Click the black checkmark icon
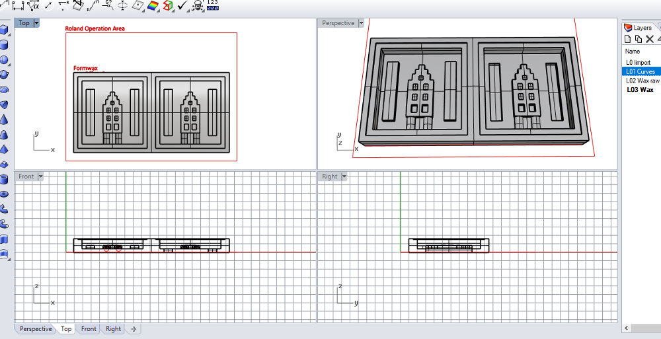The image size is (661, 339). point(182,5)
